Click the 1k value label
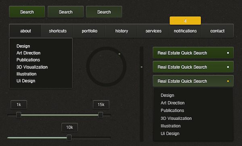This screenshot has width=242, height=146. (x=19, y=105)
